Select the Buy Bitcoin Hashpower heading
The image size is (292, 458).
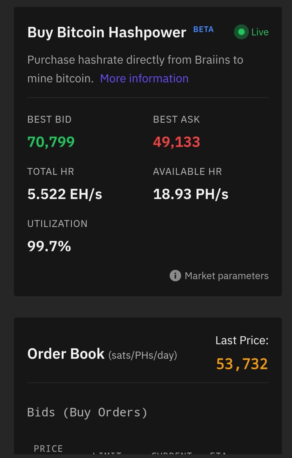coord(107,32)
